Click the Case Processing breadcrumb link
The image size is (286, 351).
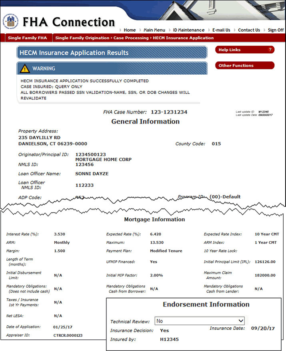pyautogui.click(x=131, y=38)
